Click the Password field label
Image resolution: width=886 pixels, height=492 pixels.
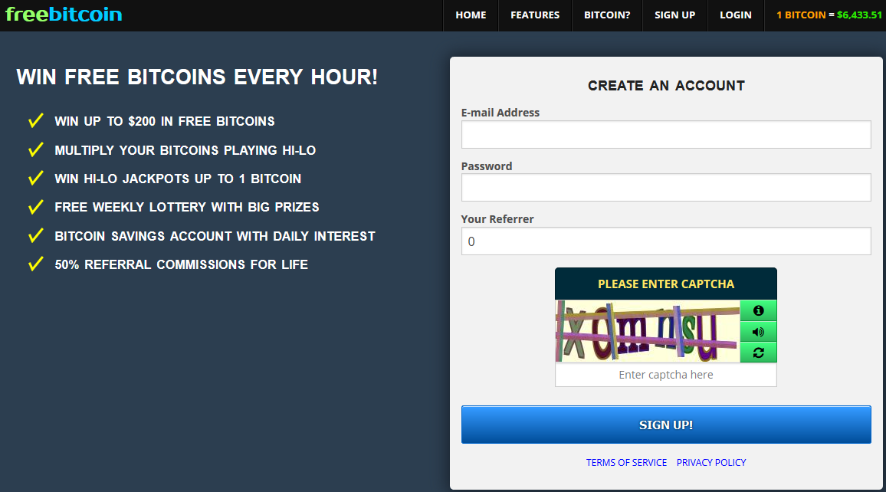(x=487, y=166)
